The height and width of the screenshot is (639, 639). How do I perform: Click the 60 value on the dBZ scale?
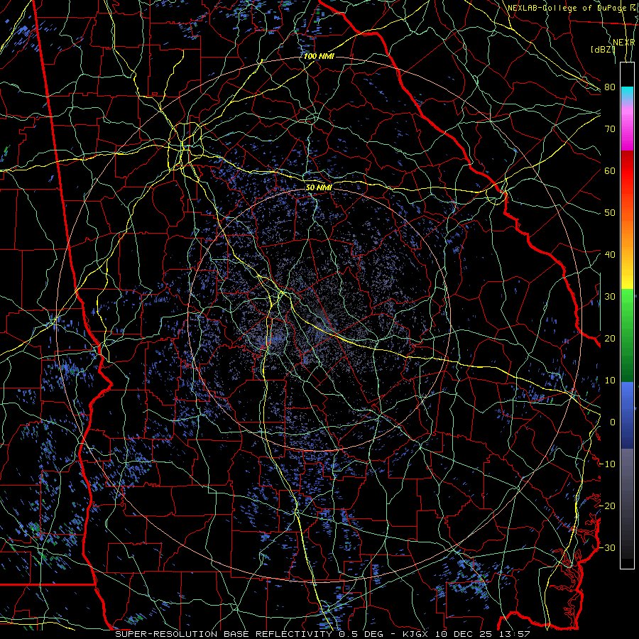pos(610,170)
